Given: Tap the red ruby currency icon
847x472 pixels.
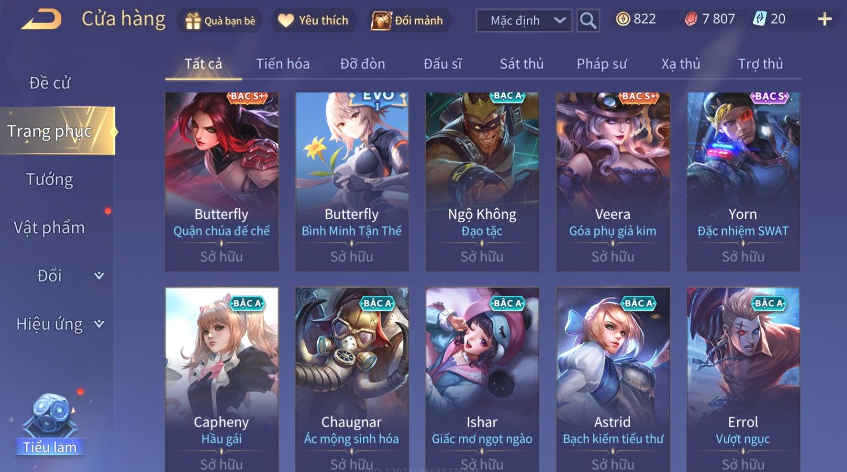Looking at the screenshot, I should (x=691, y=19).
